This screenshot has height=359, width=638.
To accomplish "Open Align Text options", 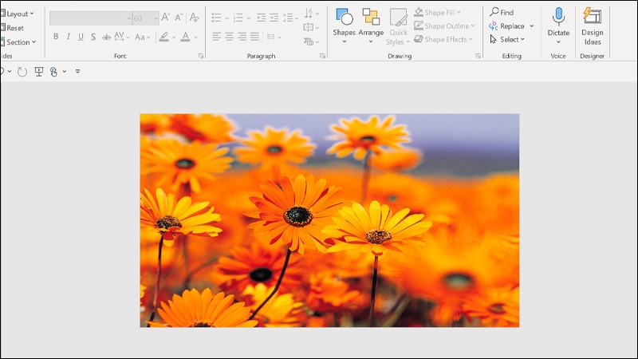I will (x=311, y=27).
